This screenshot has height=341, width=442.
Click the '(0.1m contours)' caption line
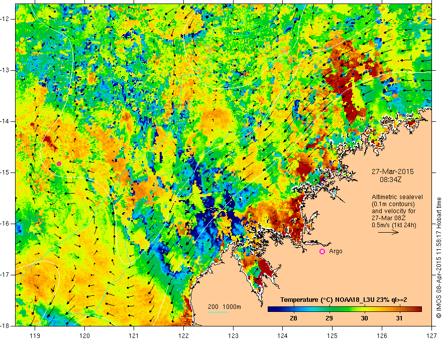tap(393, 204)
